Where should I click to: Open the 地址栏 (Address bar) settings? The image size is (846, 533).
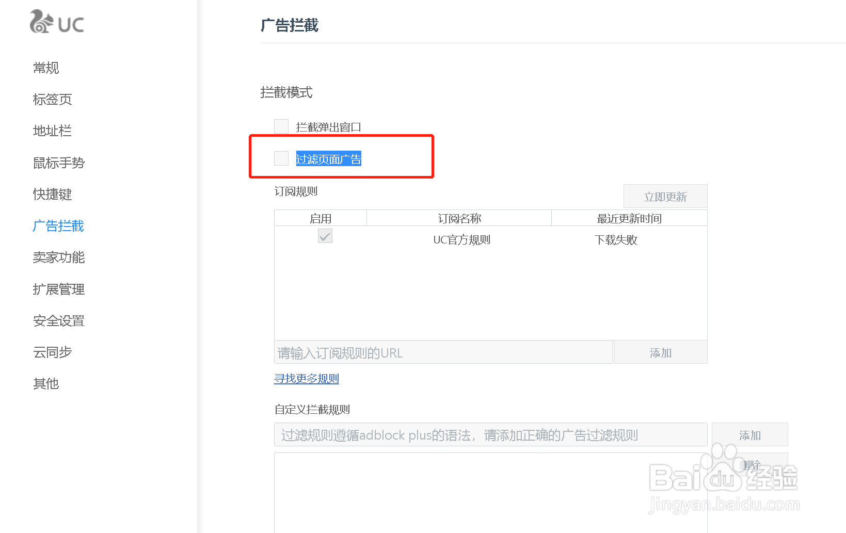click(x=52, y=131)
